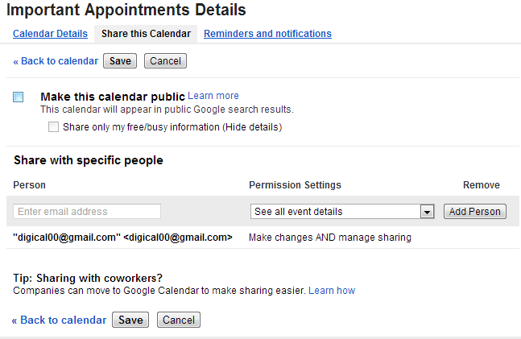521x339 pixels.
Task: Go back to calendar using top link
Action: (56, 61)
